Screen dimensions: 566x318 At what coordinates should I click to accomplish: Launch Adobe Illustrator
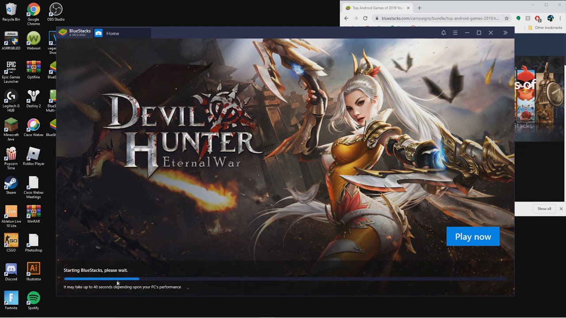[x=34, y=272]
